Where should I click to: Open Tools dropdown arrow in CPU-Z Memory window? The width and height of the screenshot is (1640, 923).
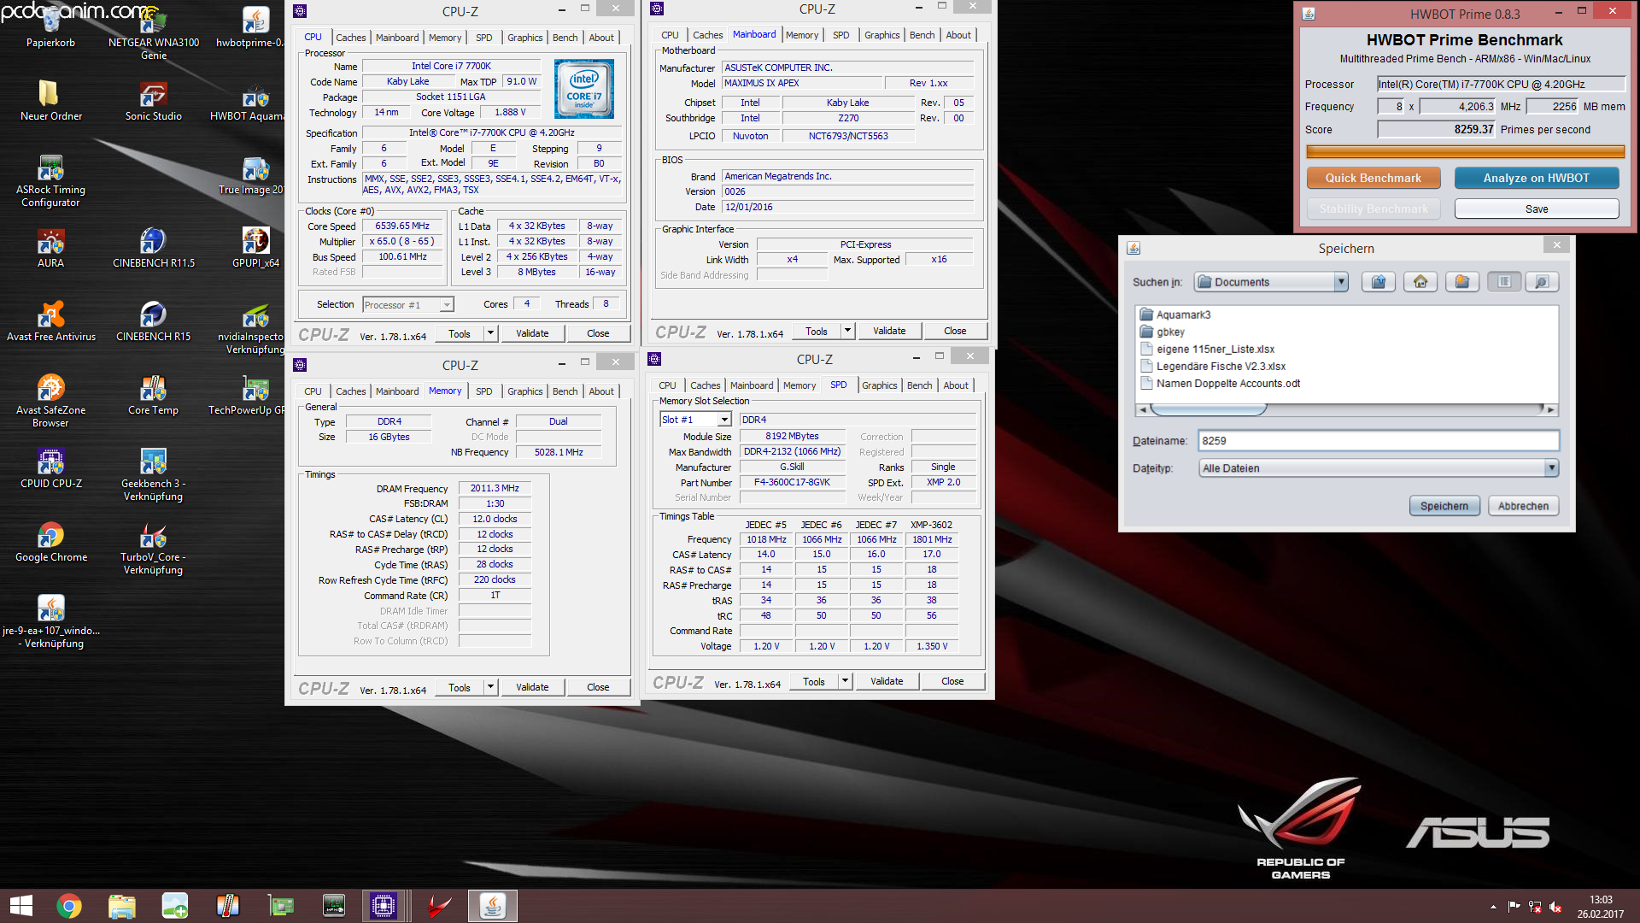pyautogui.click(x=490, y=687)
